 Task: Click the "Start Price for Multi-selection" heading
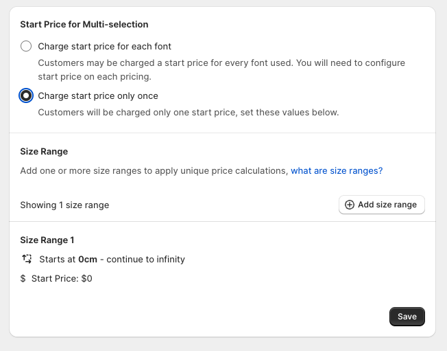pyautogui.click(x=84, y=24)
